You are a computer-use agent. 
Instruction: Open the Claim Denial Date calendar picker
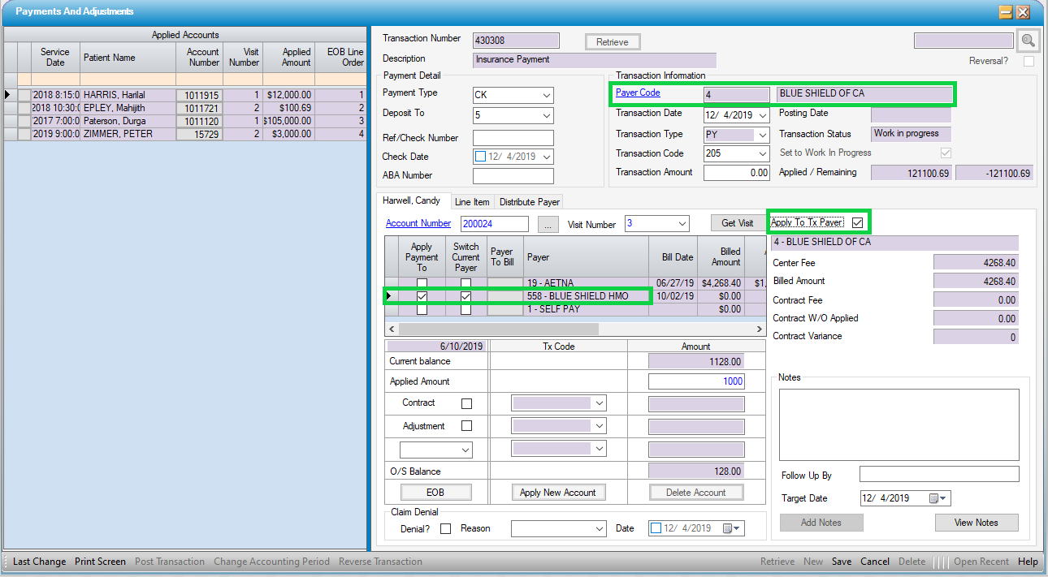730,528
